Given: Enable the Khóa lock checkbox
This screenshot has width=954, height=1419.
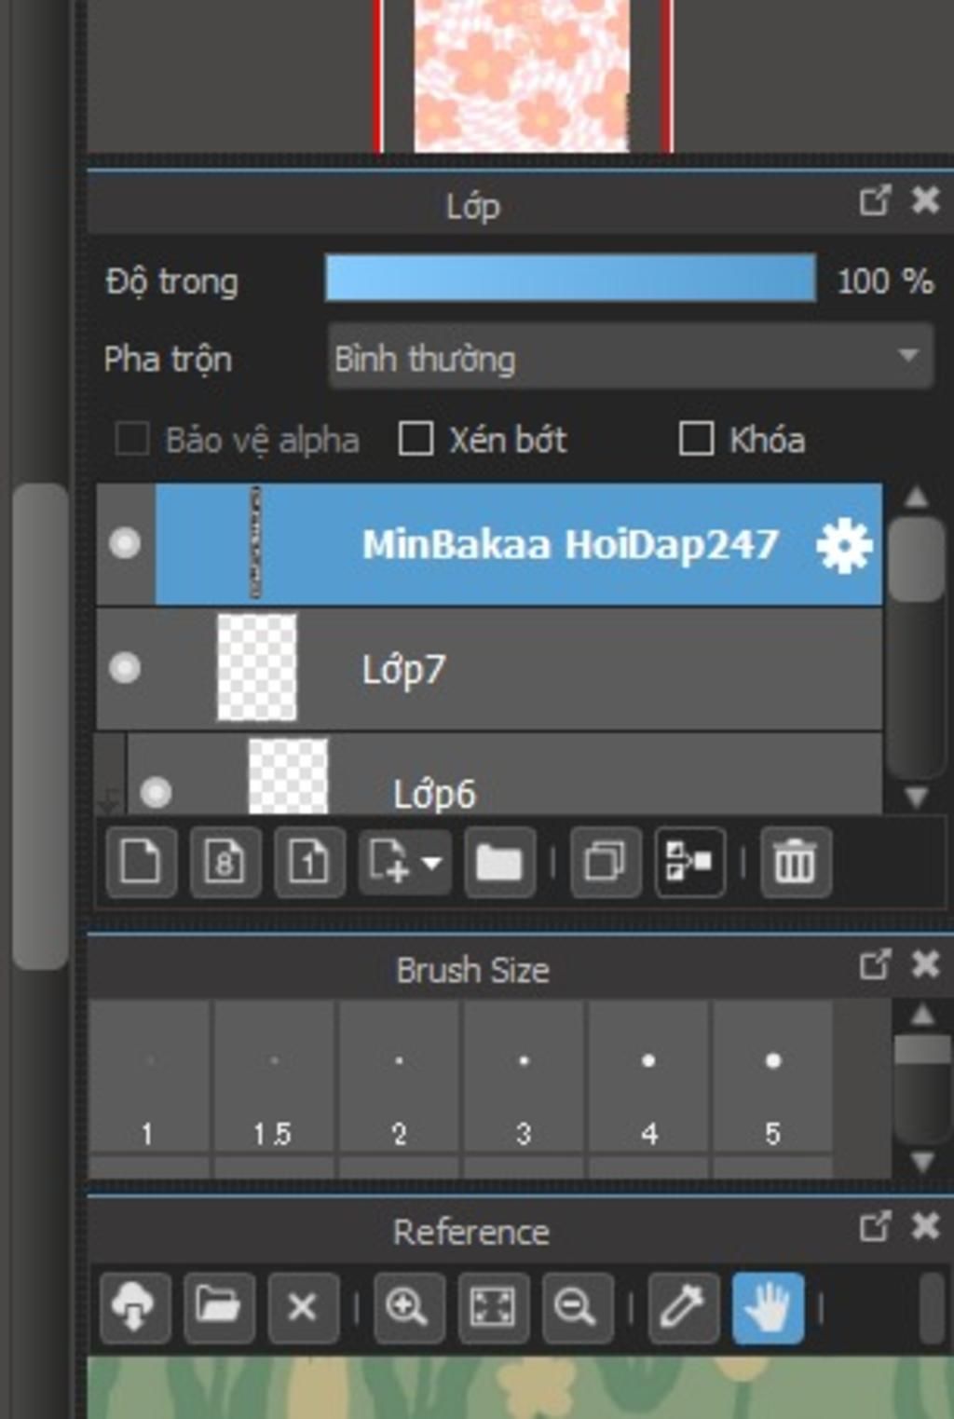Looking at the screenshot, I should pos(696,439).
